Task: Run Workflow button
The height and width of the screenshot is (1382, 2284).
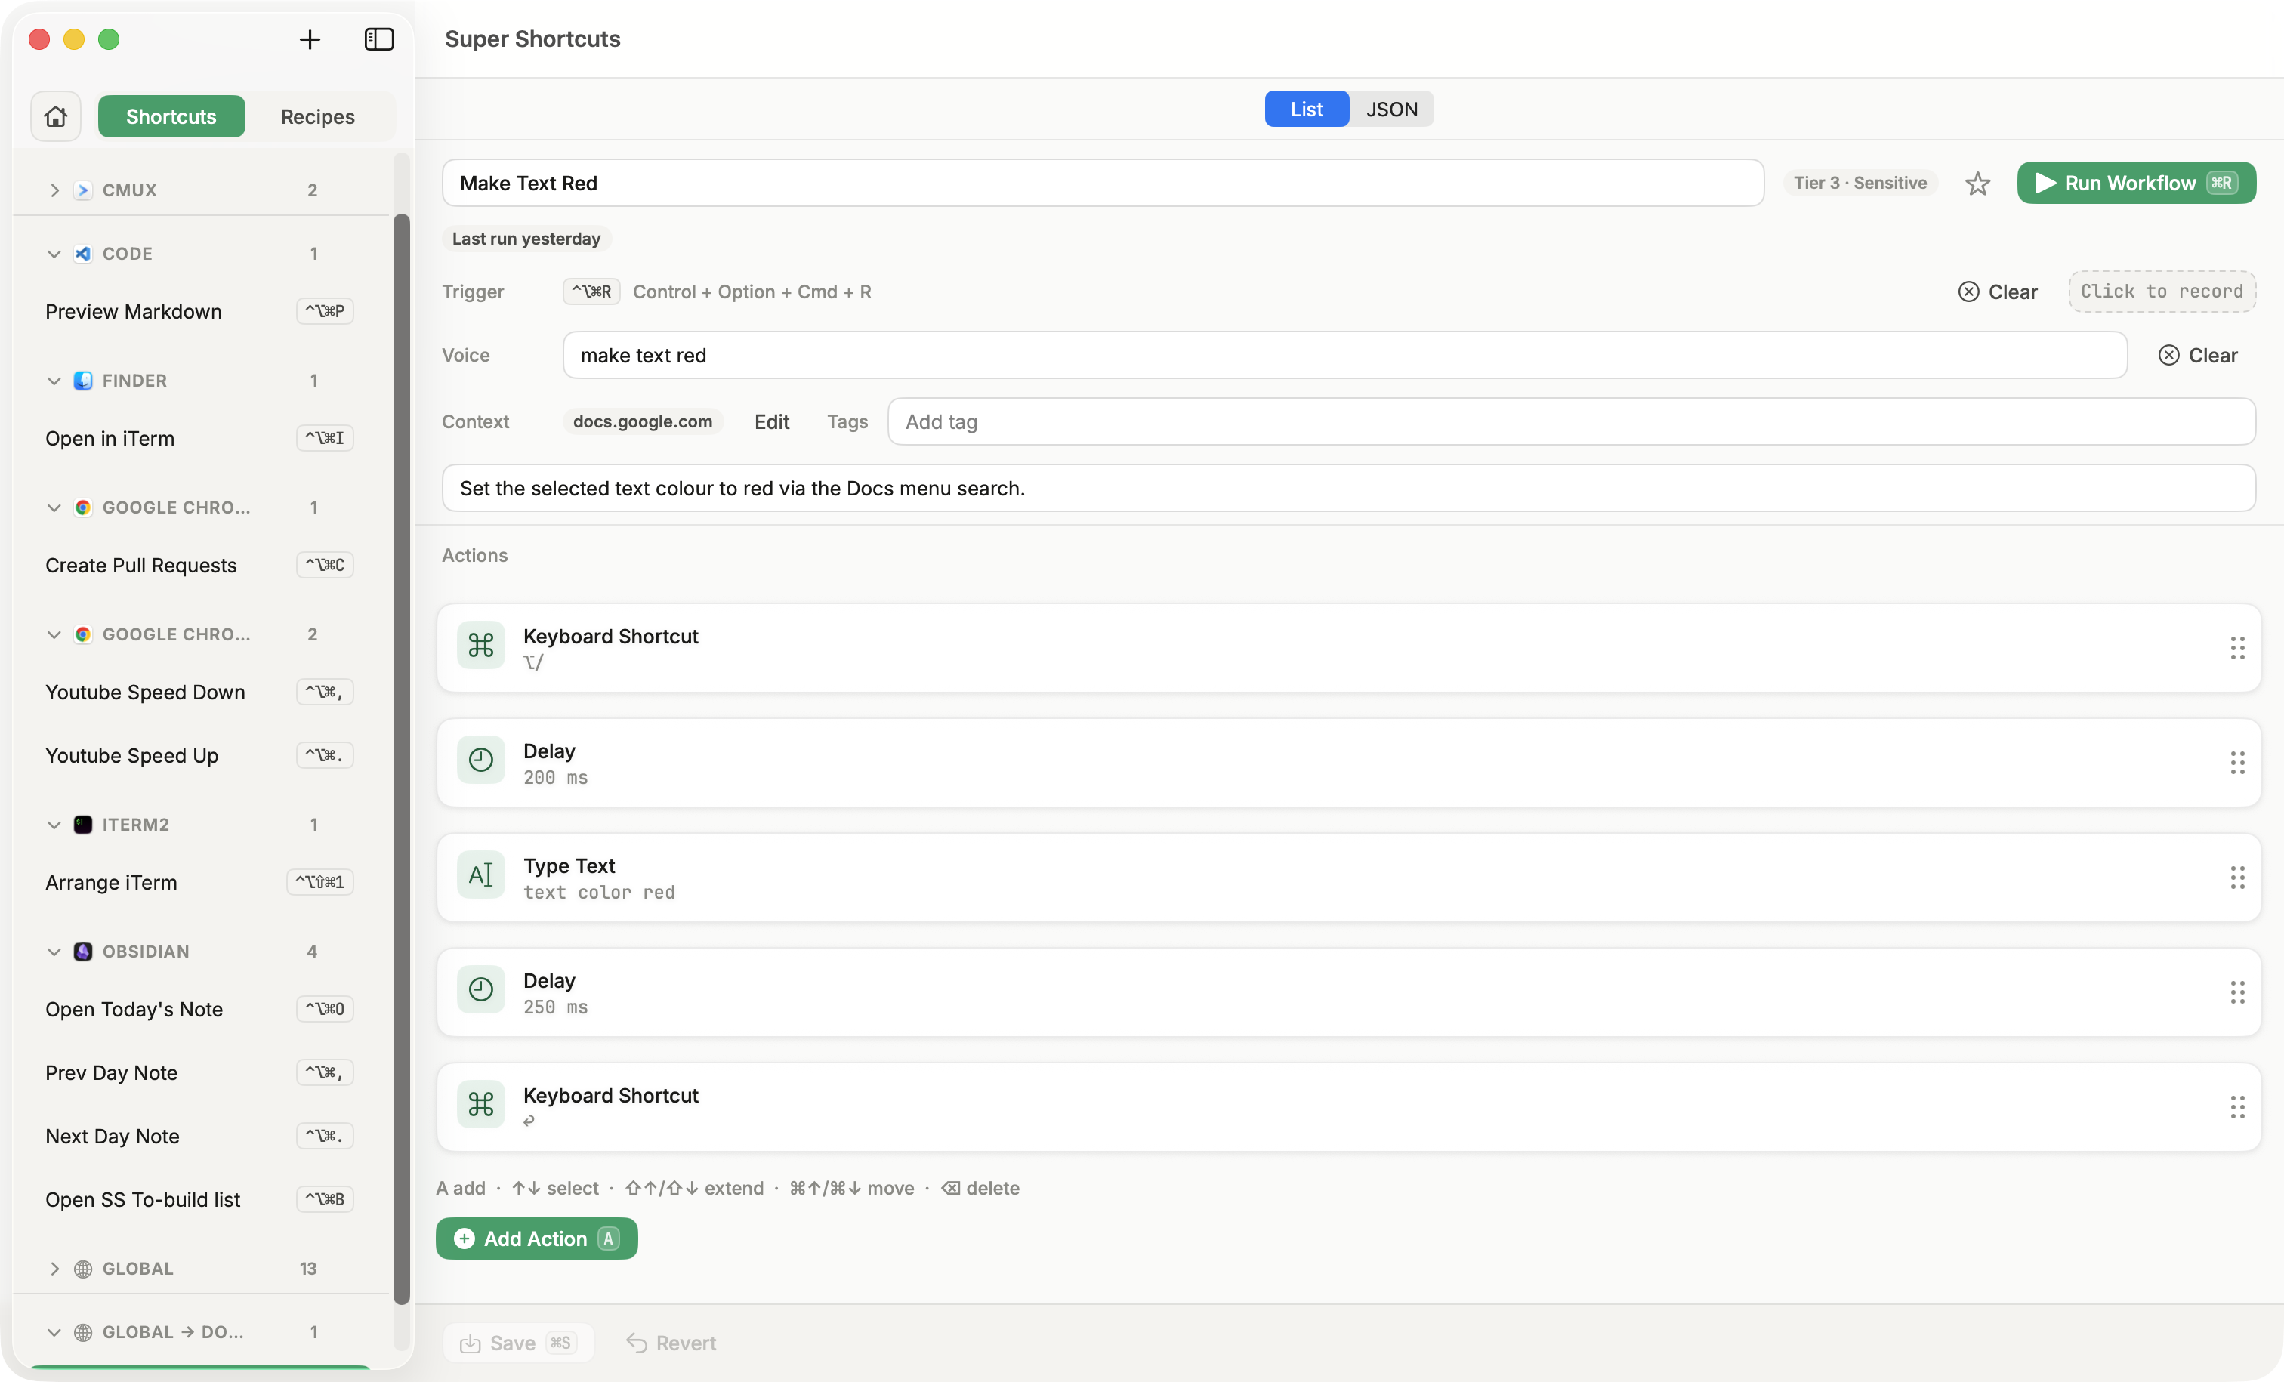Action: click(2136, 183)
